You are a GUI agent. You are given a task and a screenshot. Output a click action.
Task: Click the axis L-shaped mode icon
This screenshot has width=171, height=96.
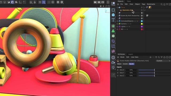[20, 2]
